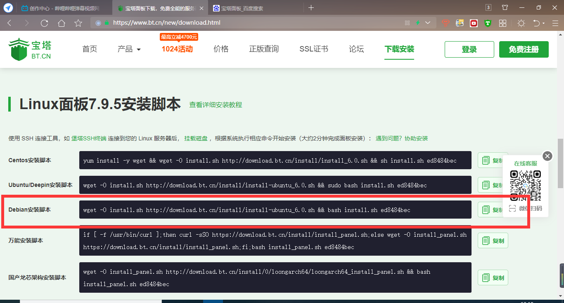
Task: Open the four-square apps grid icon
Action: click(x=502, y=23)
